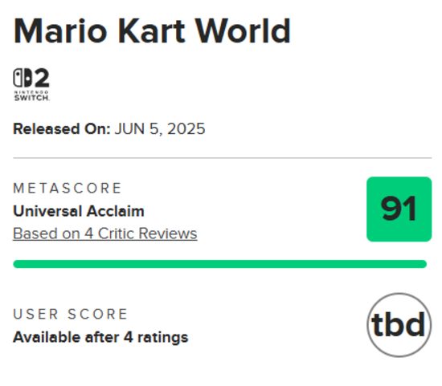Click the Mario Kart World title
The height and width of the screenshot is (386, 442).
click(x=152, y=30)
